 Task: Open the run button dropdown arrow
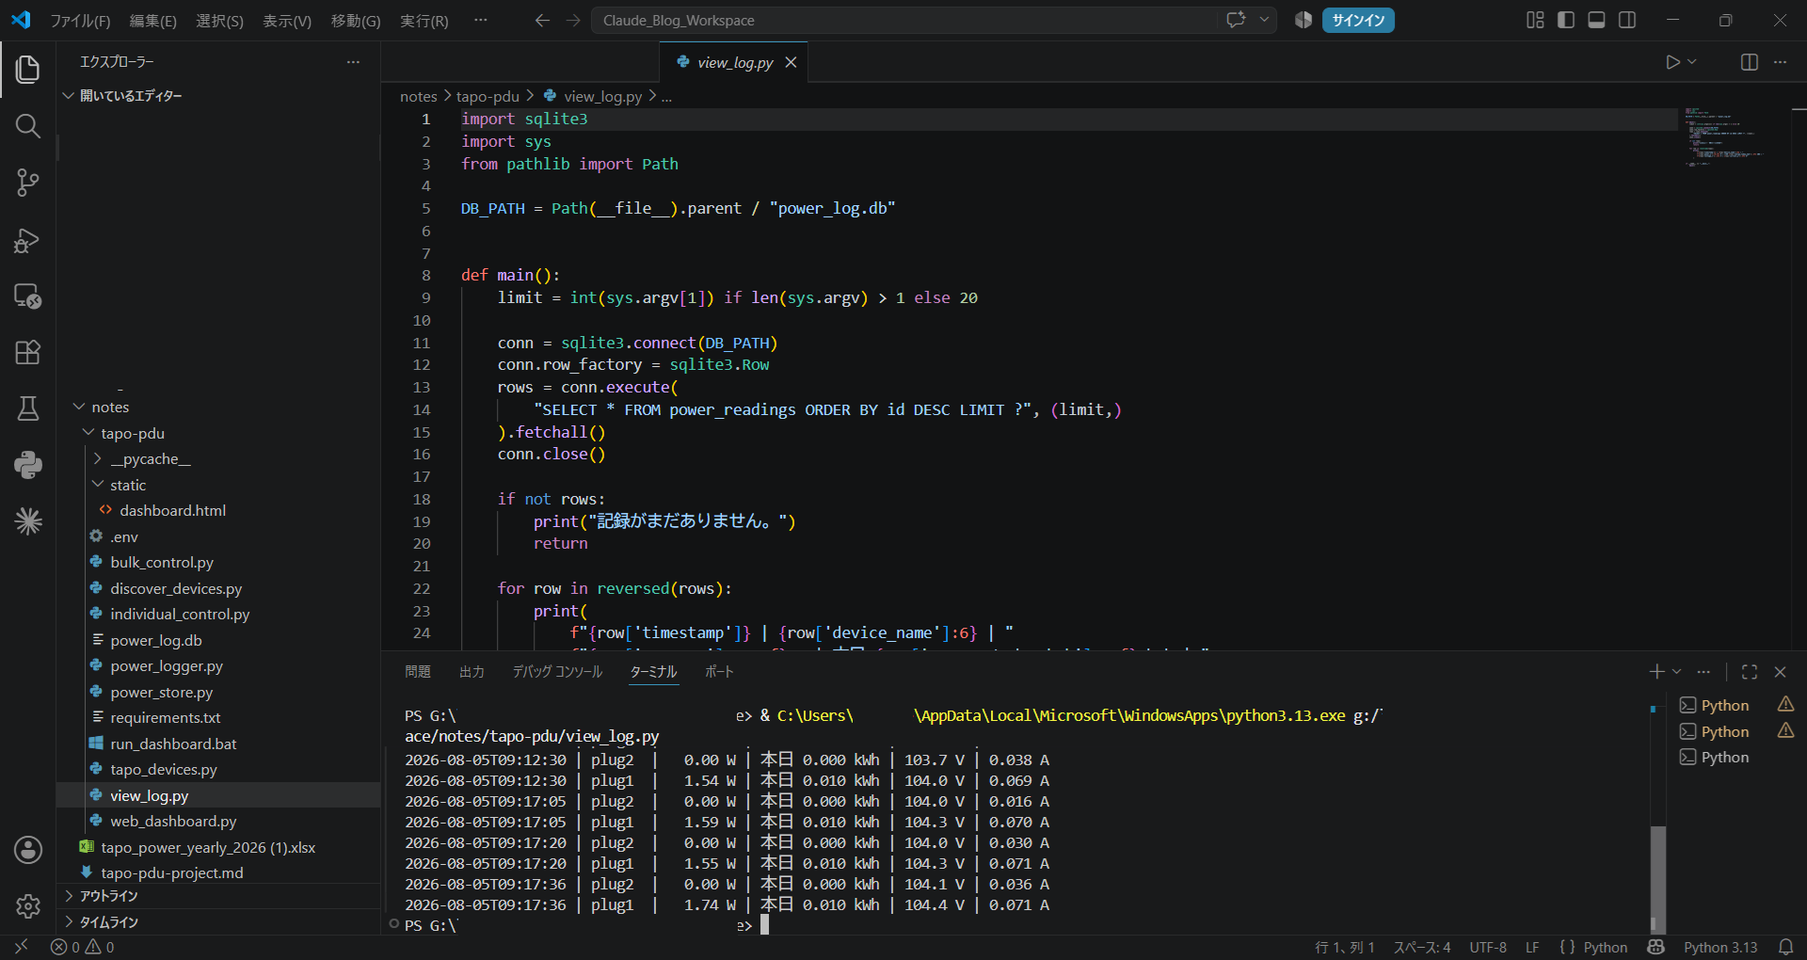coord(1692,62)
